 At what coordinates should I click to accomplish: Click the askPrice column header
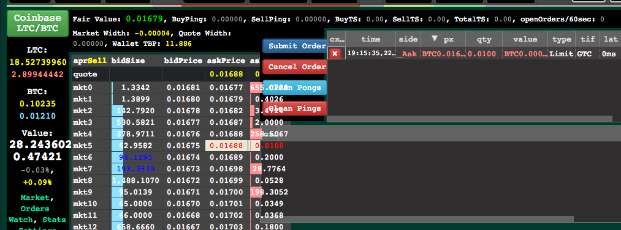click(x=226, y=61)
